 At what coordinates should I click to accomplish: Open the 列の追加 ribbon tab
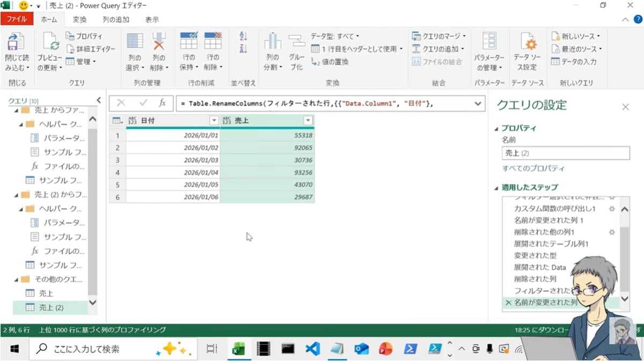(116, 19)
